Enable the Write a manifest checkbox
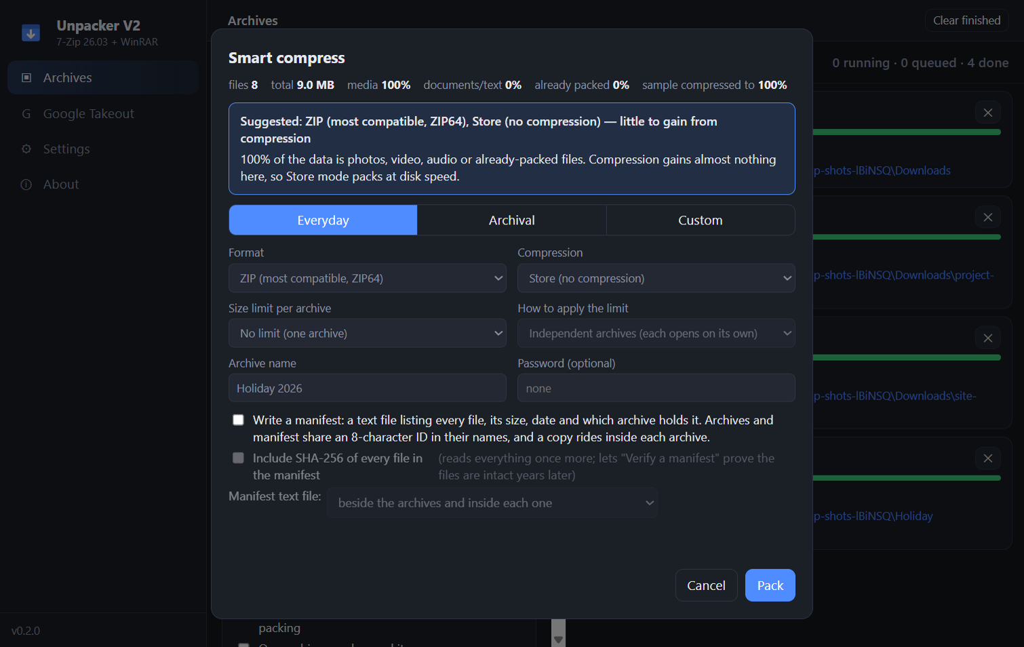This screenshot has height=647, width=1024. (238, 420)
